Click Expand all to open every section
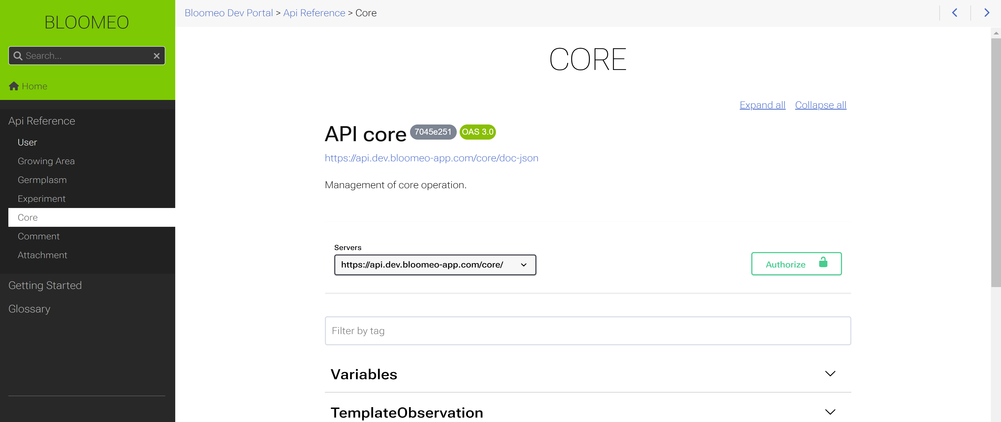 tap(762, 105)
